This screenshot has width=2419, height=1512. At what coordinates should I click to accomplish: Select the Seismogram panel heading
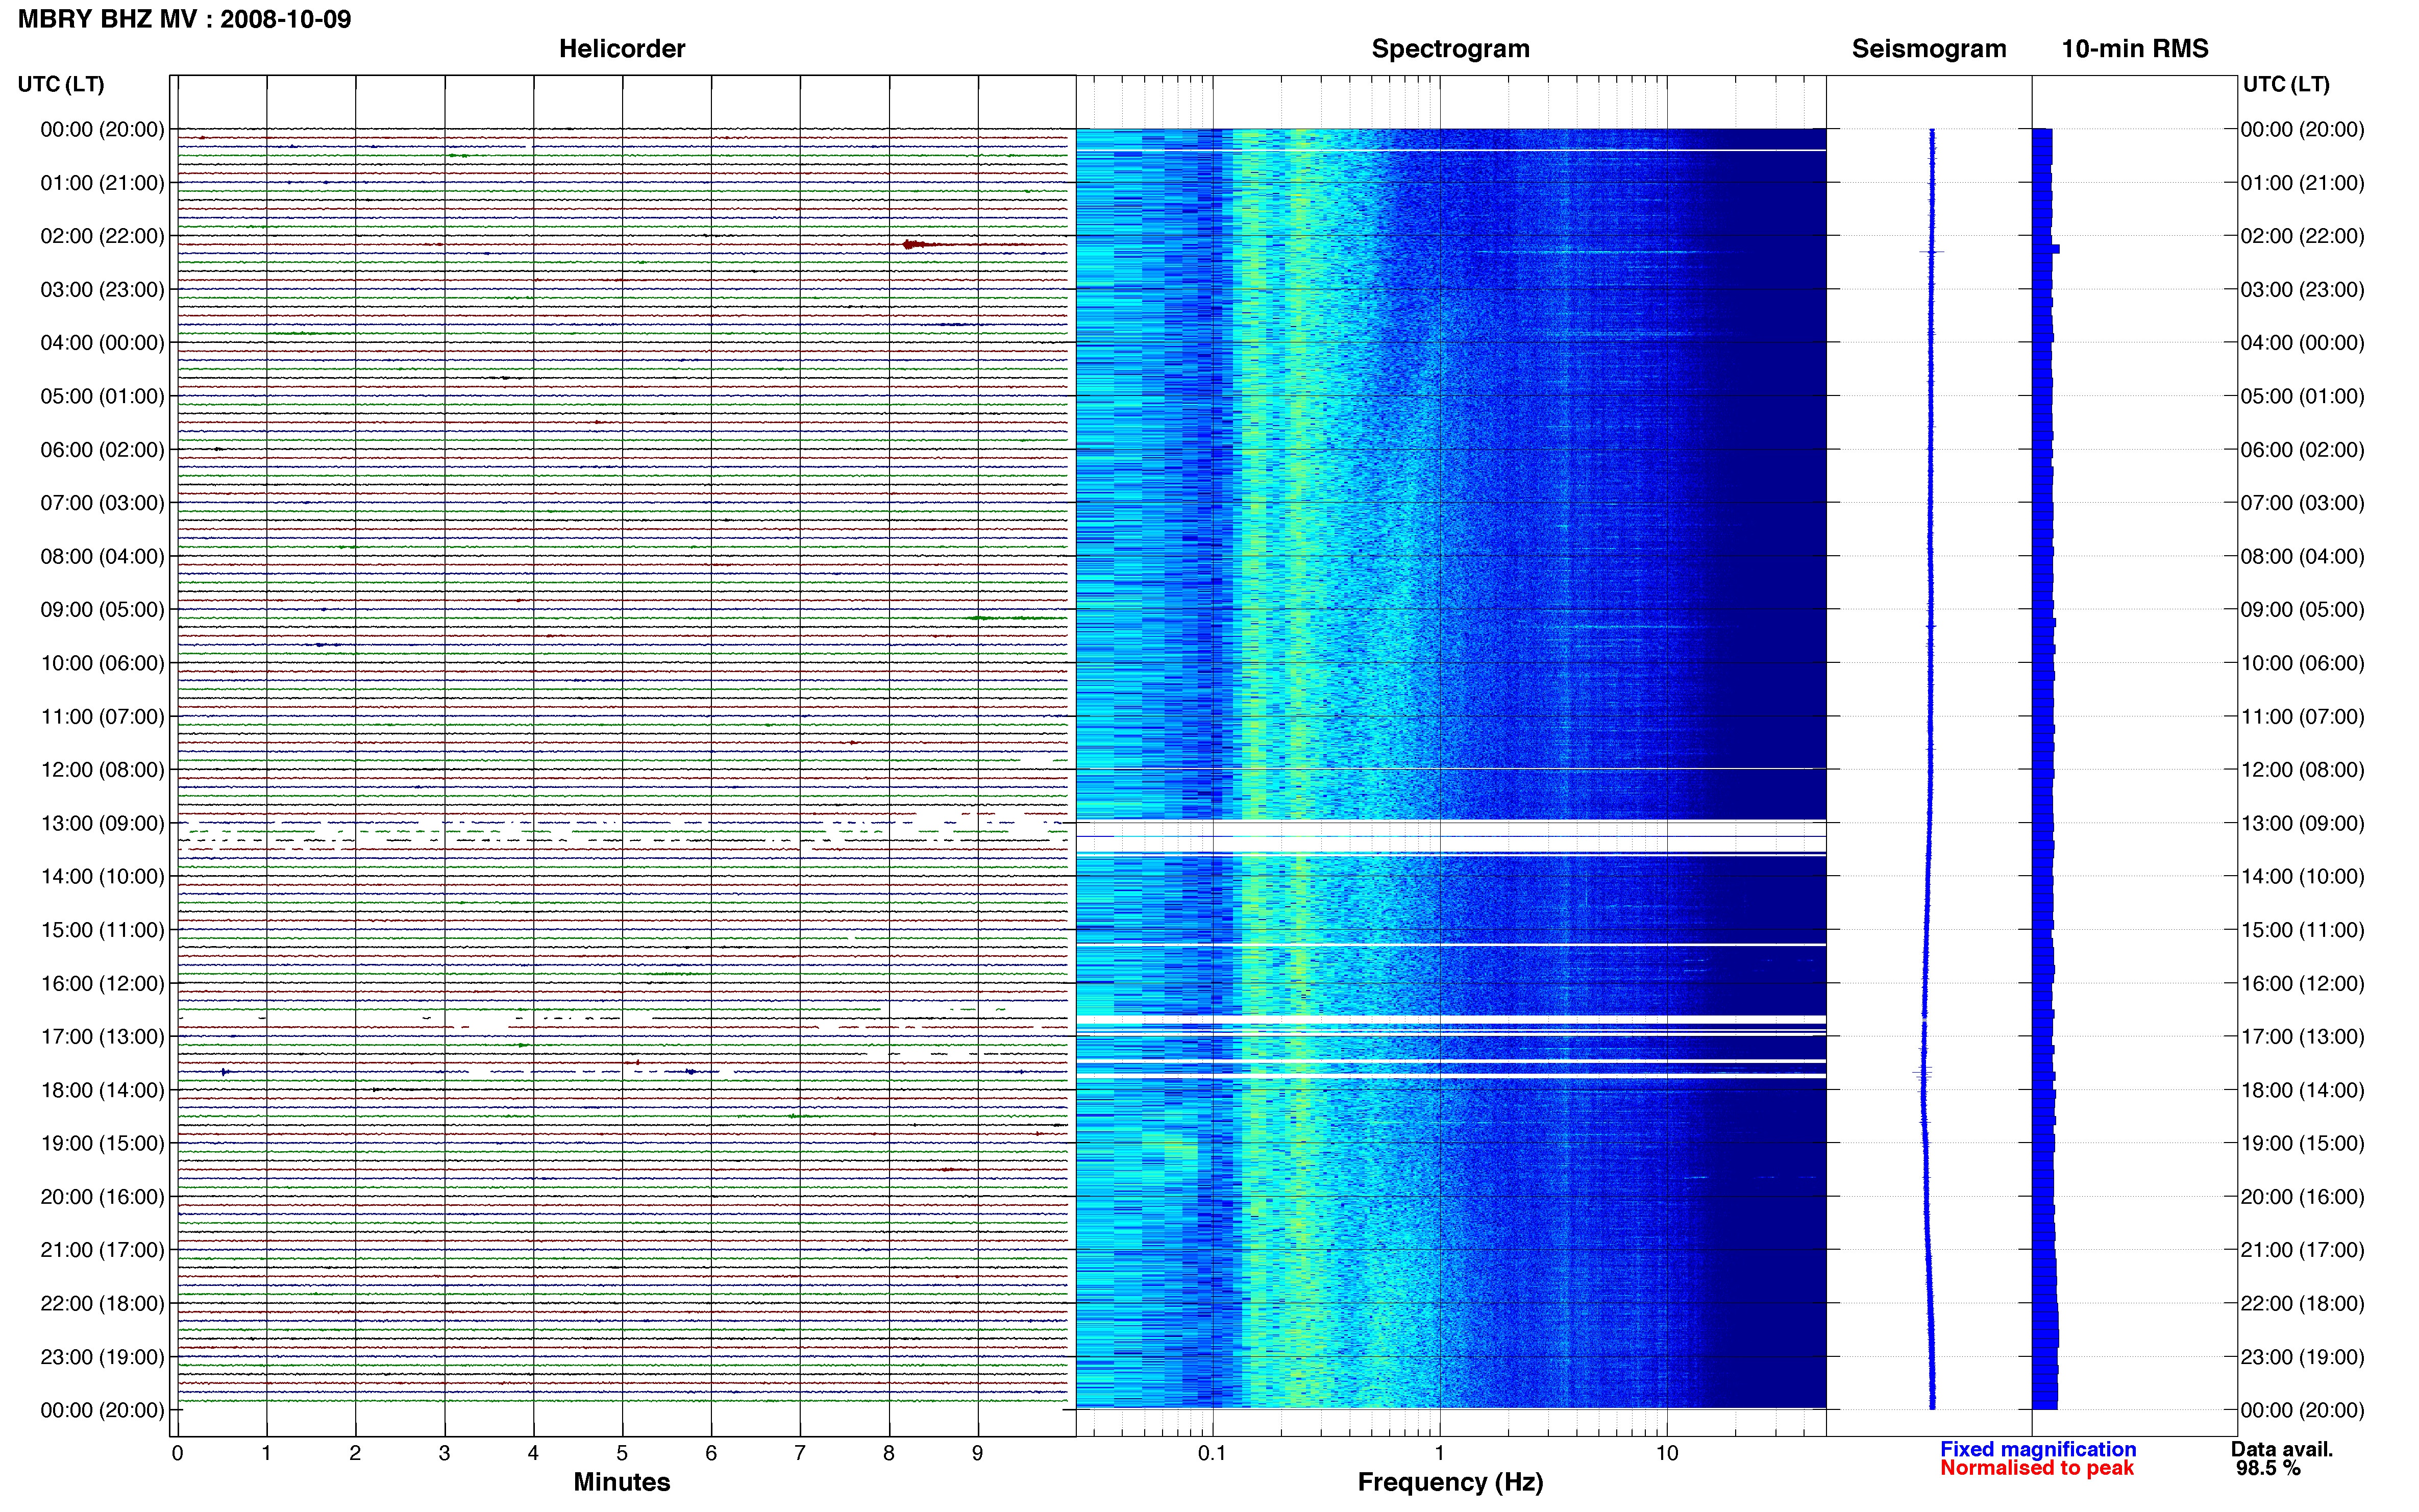[1928, 49]
